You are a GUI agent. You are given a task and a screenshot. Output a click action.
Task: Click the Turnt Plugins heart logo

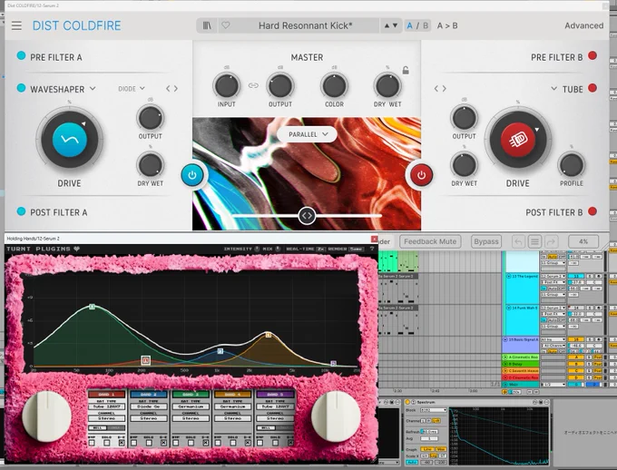click(77, 249)
